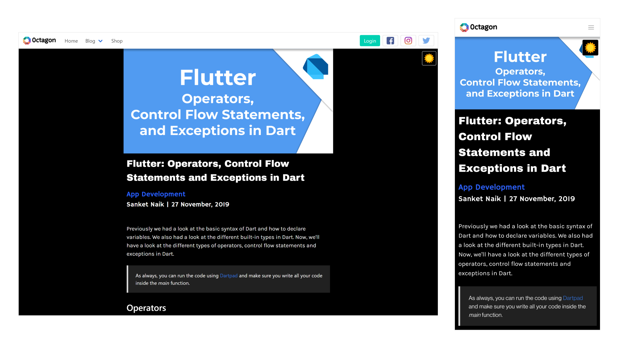Click the Dartpad link in article
Screen dimensions: 619x348
229,275
